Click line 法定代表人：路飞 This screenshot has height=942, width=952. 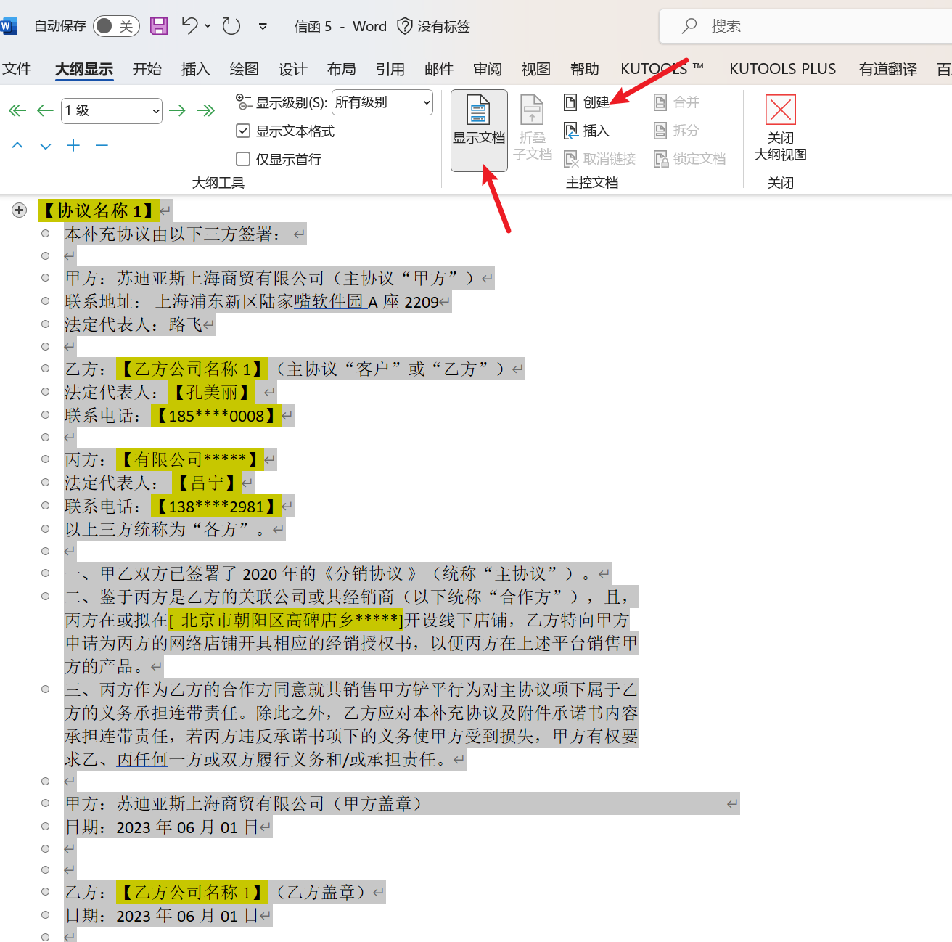pyautogui.click(x=139, y=324)
